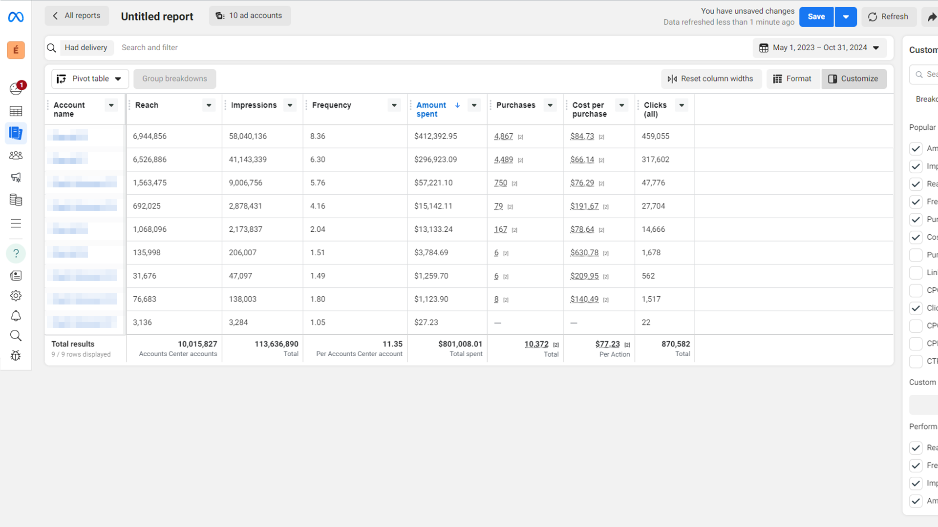Open the date range dropdown
Screen dimensions: 938x527
(x=820, y=48)
